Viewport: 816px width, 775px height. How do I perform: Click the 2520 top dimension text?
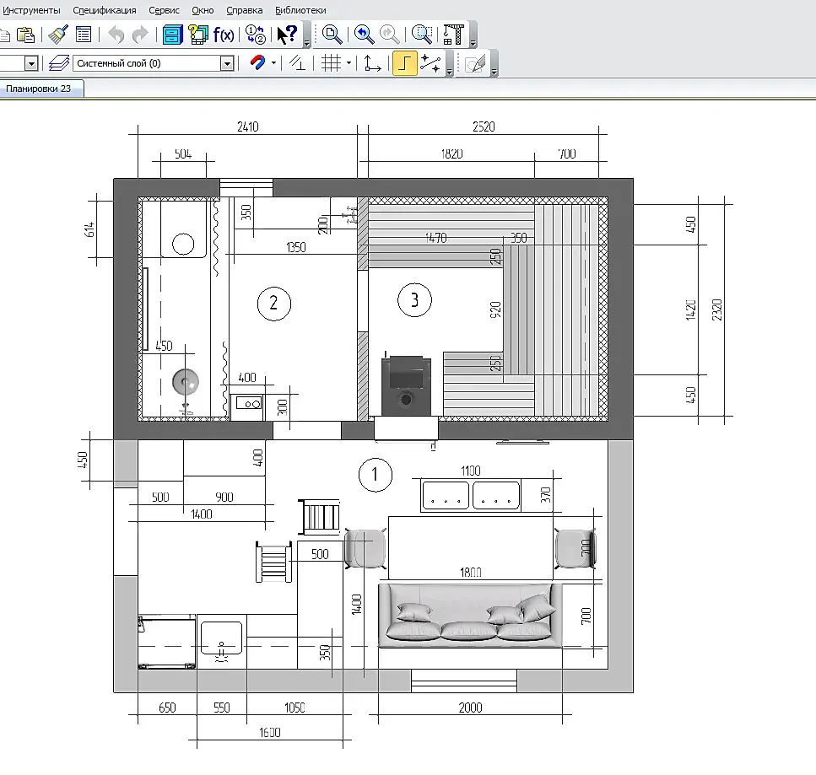tap(484, 126)
